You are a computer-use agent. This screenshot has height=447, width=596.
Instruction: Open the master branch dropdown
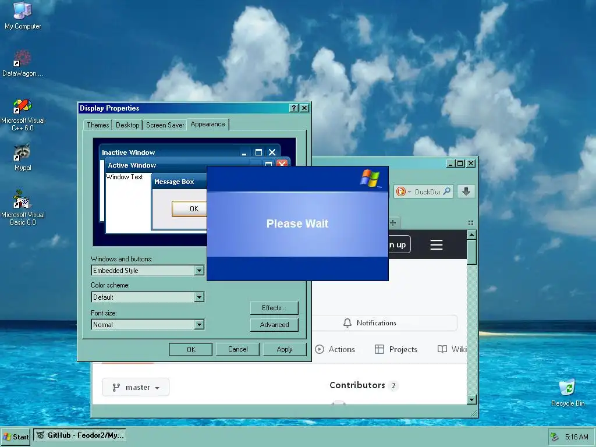tap(136, 387)
